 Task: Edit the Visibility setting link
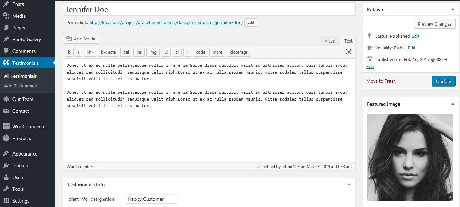coord(412,48)
